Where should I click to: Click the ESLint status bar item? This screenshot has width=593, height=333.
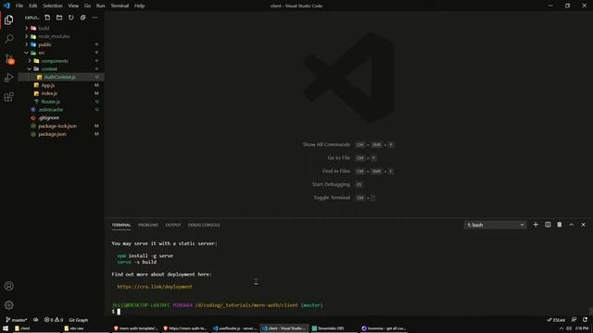click(x=556, y=320)
